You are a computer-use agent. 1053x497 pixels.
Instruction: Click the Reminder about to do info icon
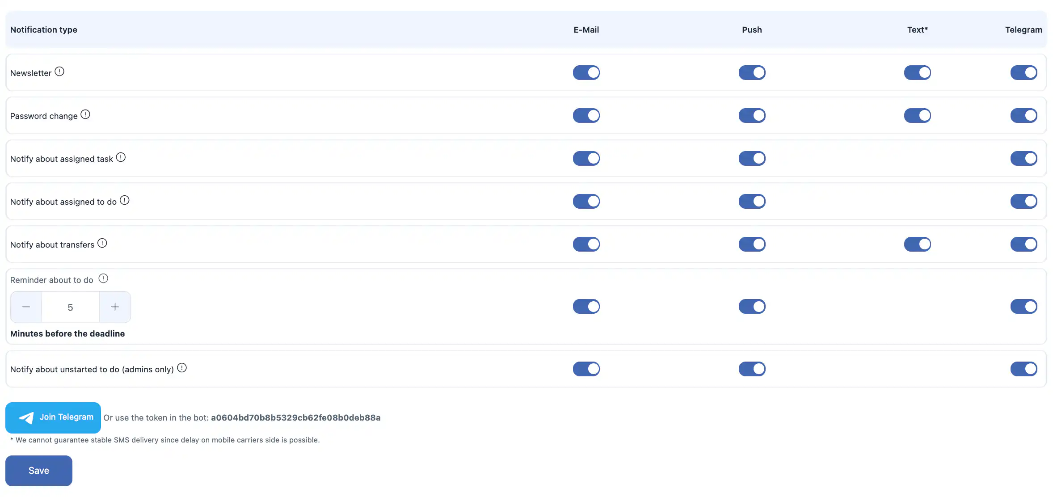(103, 278)
